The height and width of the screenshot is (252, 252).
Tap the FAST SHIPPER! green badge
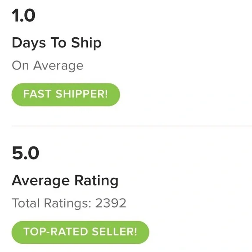click(x=66, y=95)
